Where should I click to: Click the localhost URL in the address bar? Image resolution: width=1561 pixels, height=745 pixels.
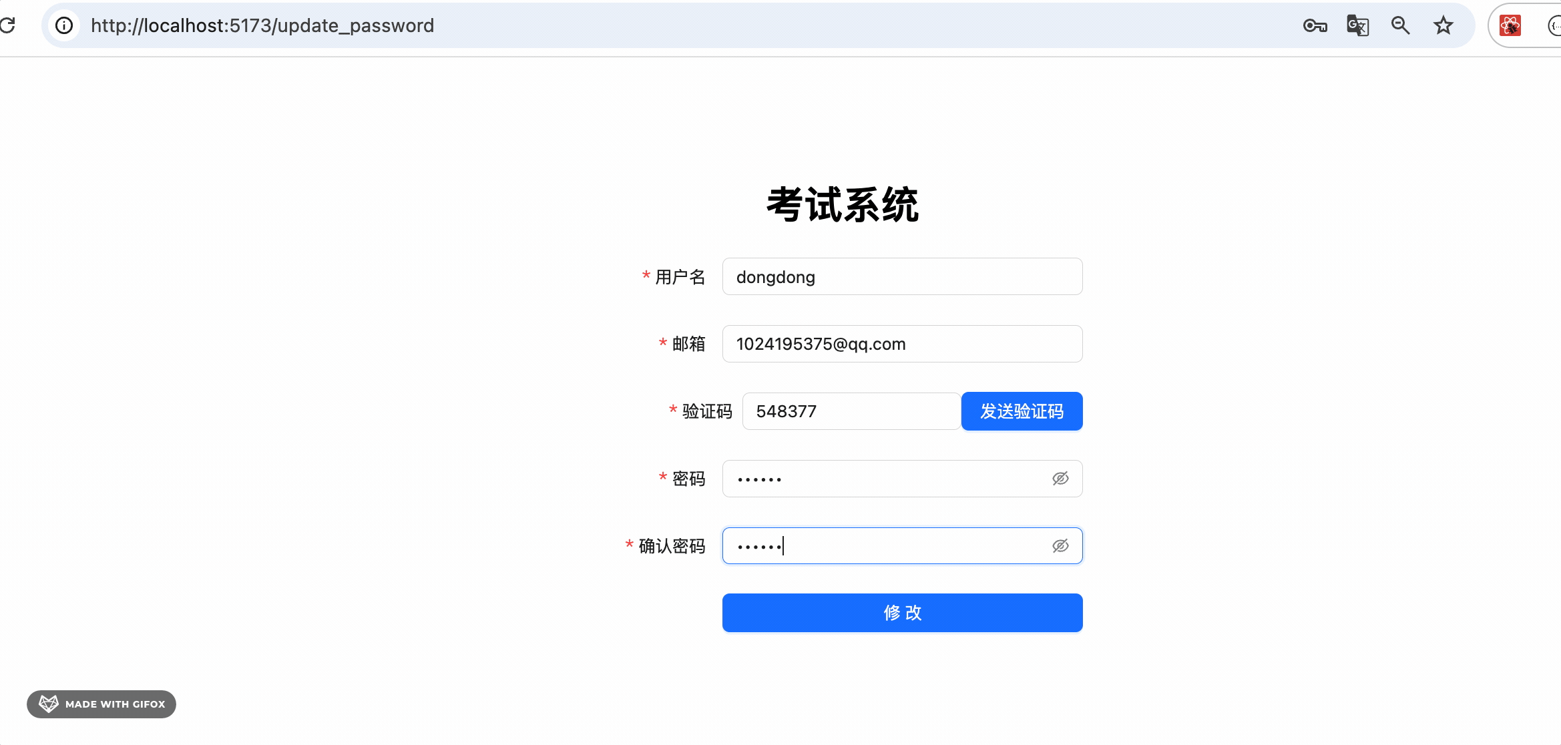coord(262,25)
